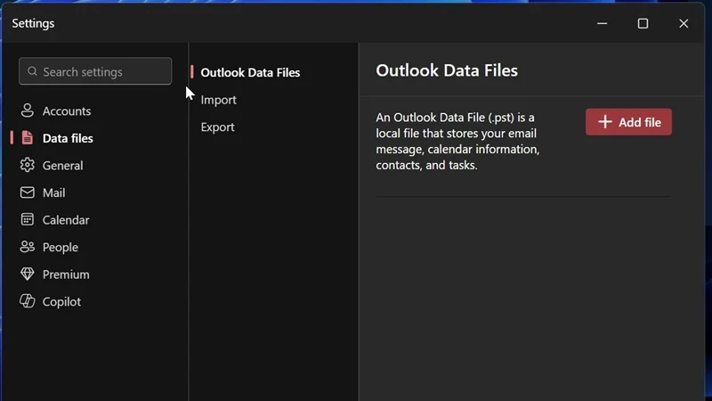The height and width of the screenshot is (401, 712).
Task: Open People settings label
Action: pos(61,248)
